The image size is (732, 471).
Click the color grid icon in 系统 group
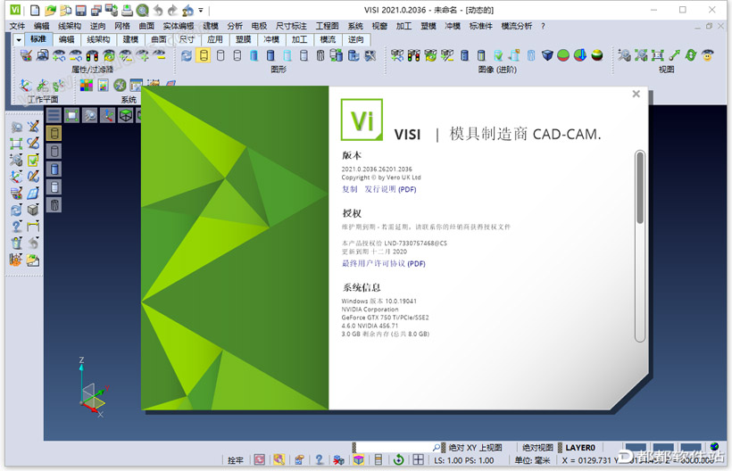[x=87, y=85]
